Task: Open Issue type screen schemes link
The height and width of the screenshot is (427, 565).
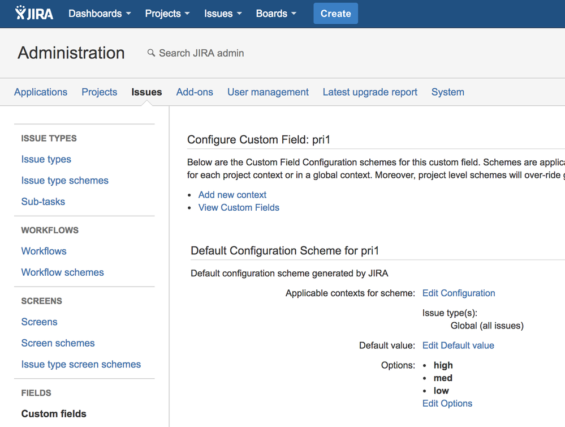Action: point(81,364)
